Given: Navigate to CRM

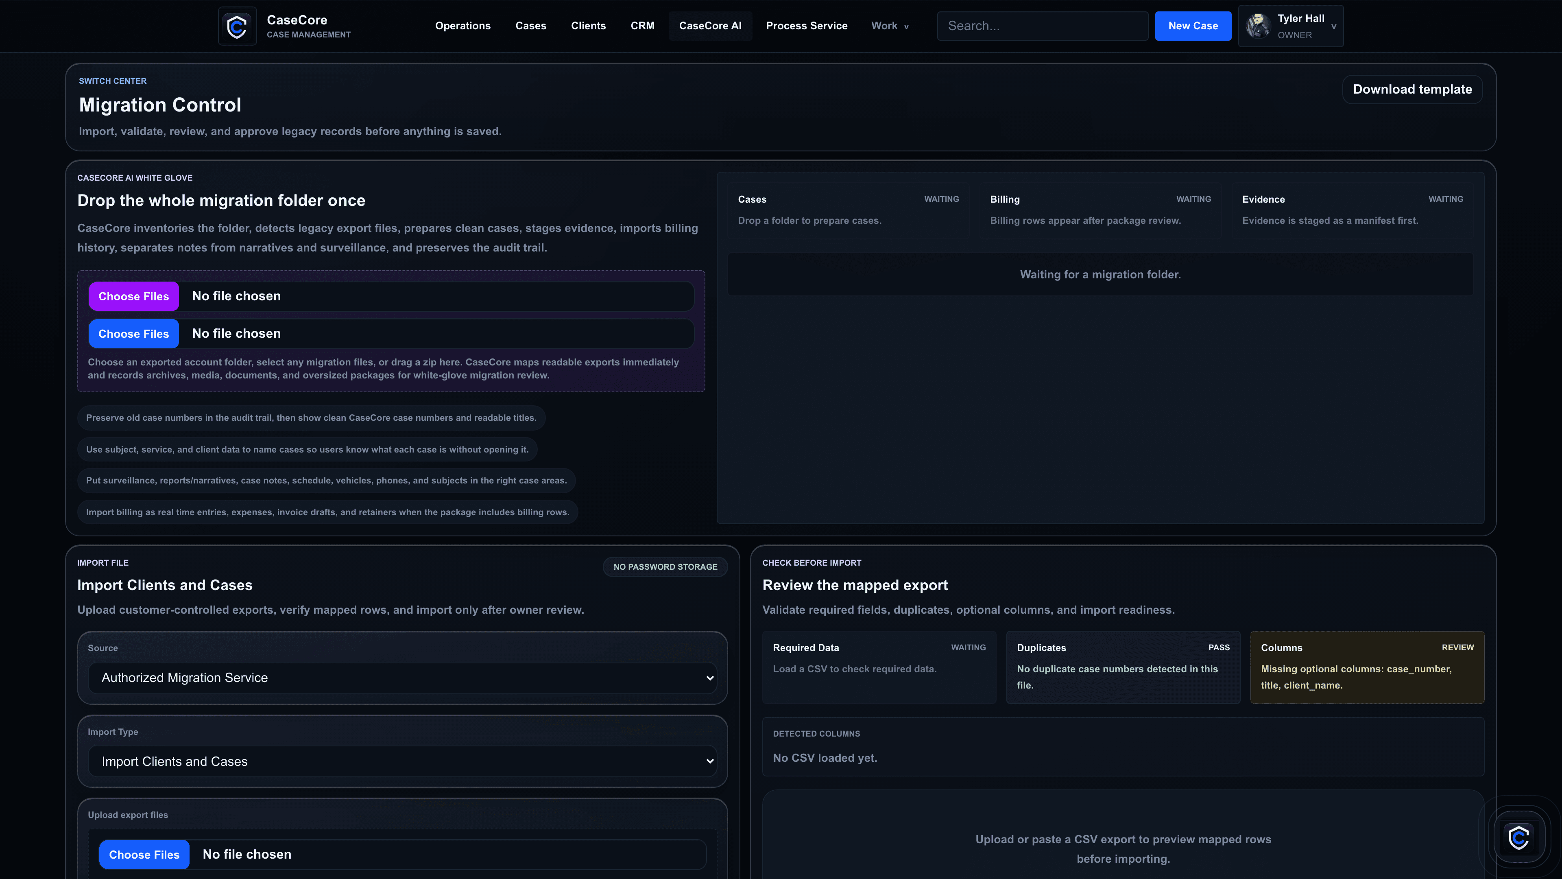Looking at the screenshot, I should [x=642, y=26].
